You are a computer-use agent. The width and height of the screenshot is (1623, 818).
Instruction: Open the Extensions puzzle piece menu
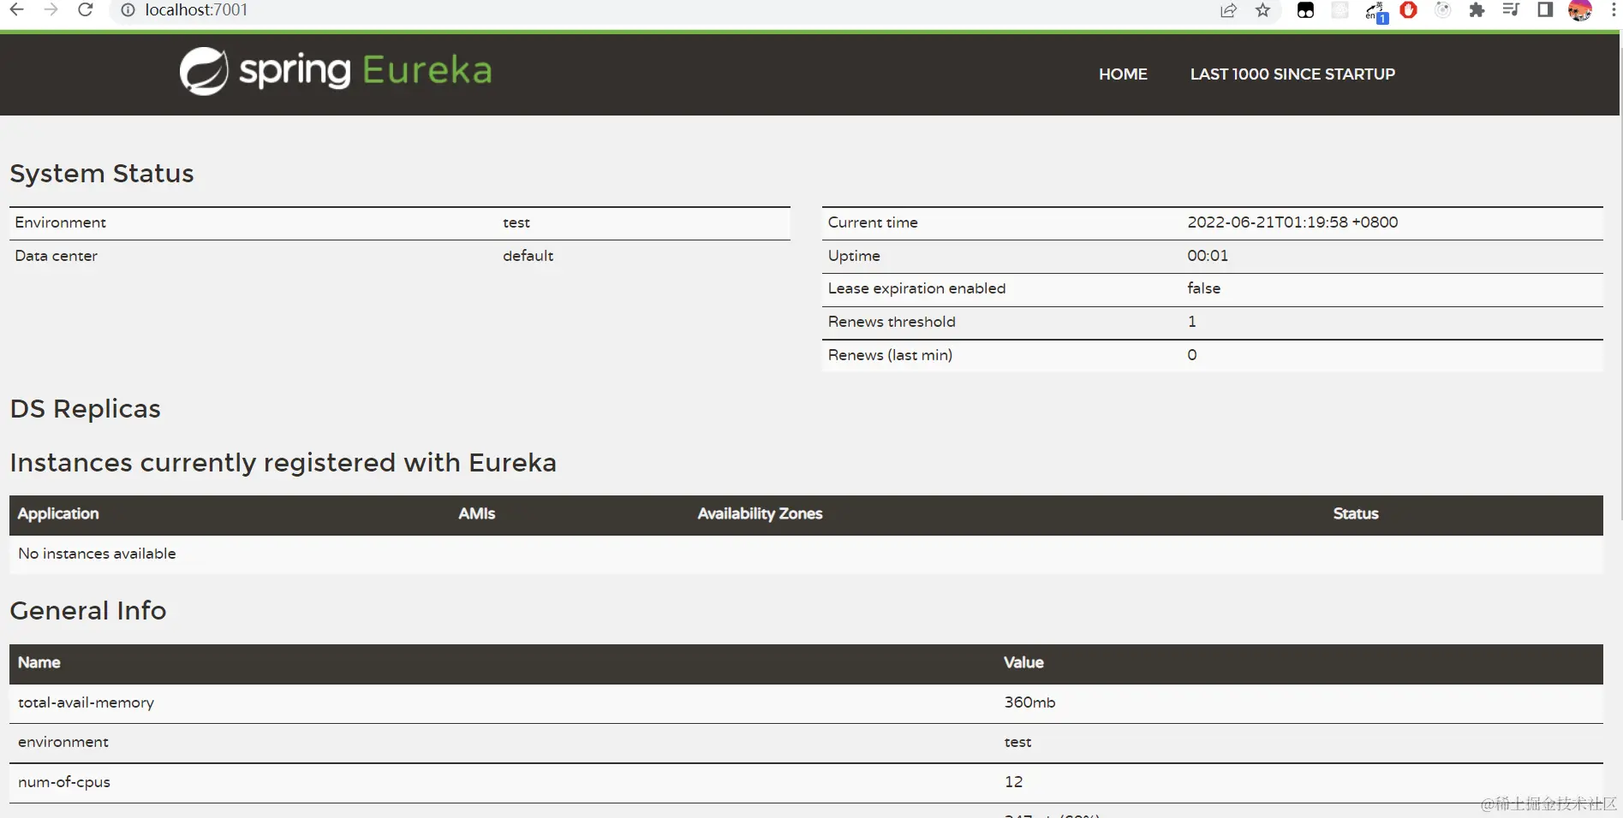click(1477, 9)
